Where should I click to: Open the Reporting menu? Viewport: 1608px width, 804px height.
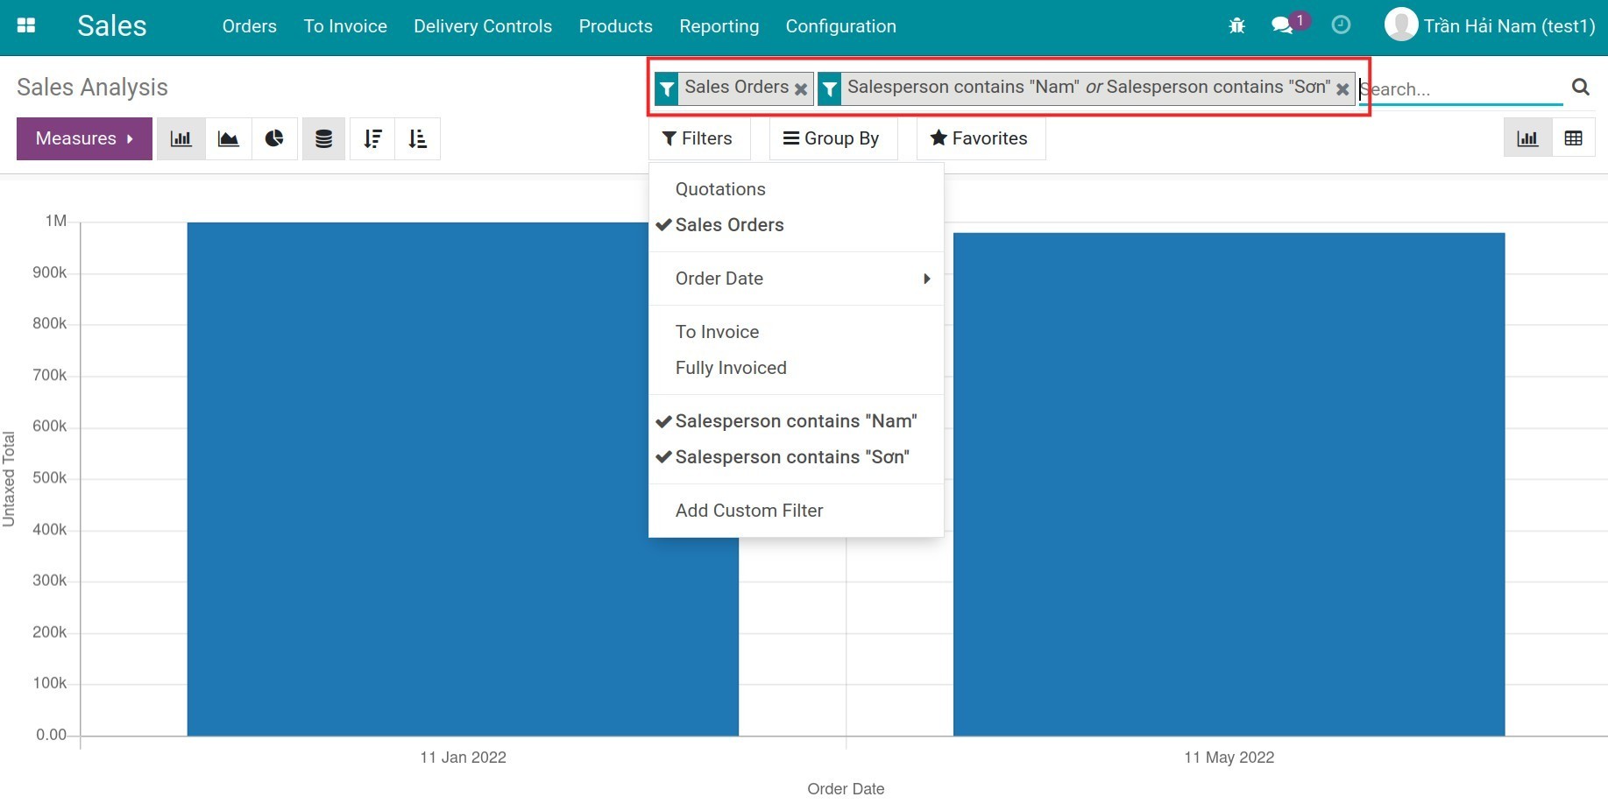[719, 26]
